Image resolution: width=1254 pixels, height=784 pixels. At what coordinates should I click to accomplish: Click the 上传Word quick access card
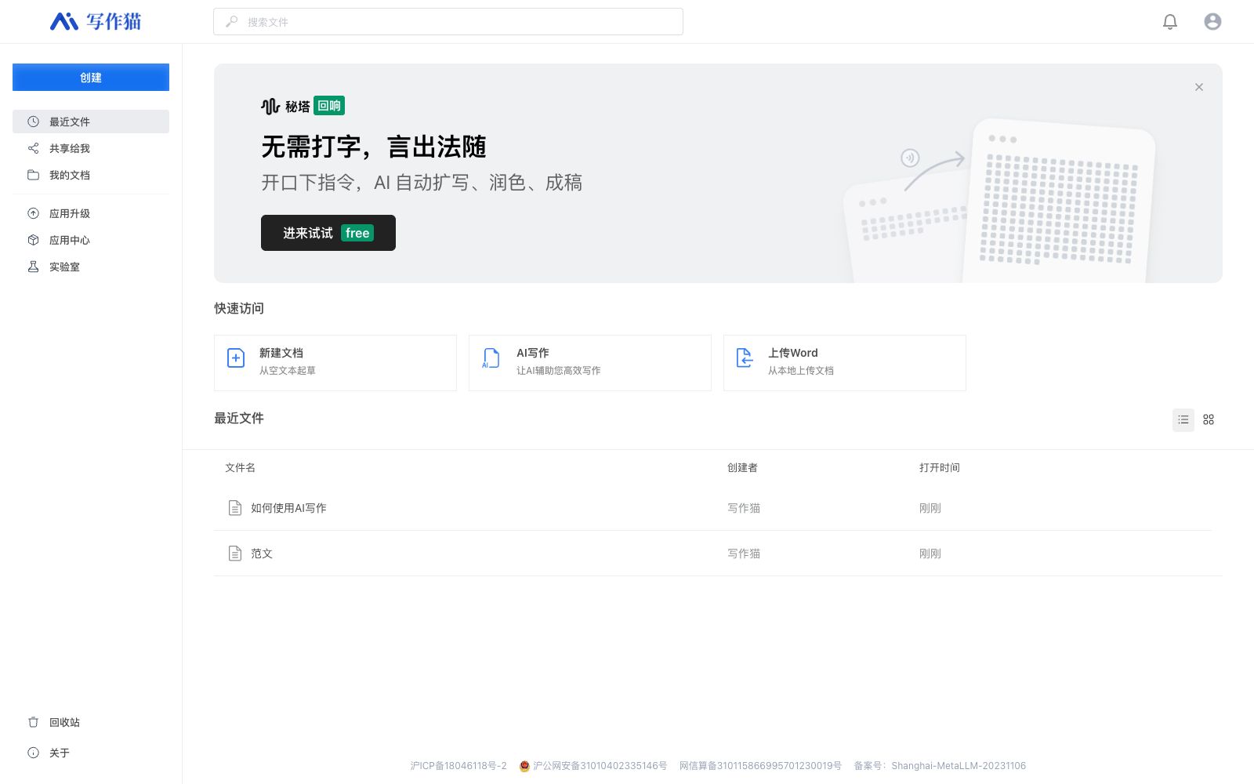(x=845, y=363)
